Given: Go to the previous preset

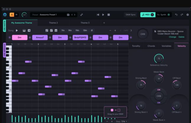Looking at the screenshot, I should [72, 15].
